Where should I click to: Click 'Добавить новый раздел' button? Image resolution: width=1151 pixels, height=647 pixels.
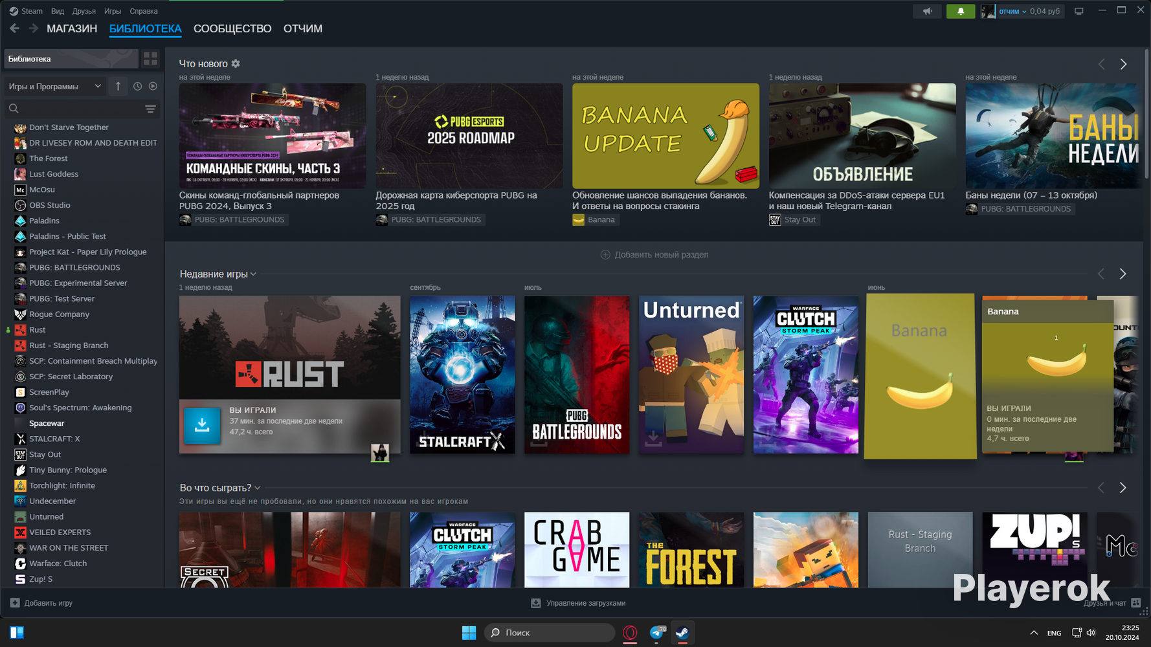pyautogui.click(x=654, y=254)
